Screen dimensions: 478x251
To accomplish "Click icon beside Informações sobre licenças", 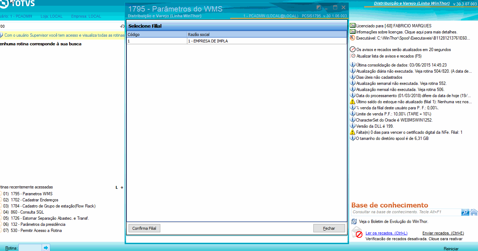I will [x=353, y=32].
